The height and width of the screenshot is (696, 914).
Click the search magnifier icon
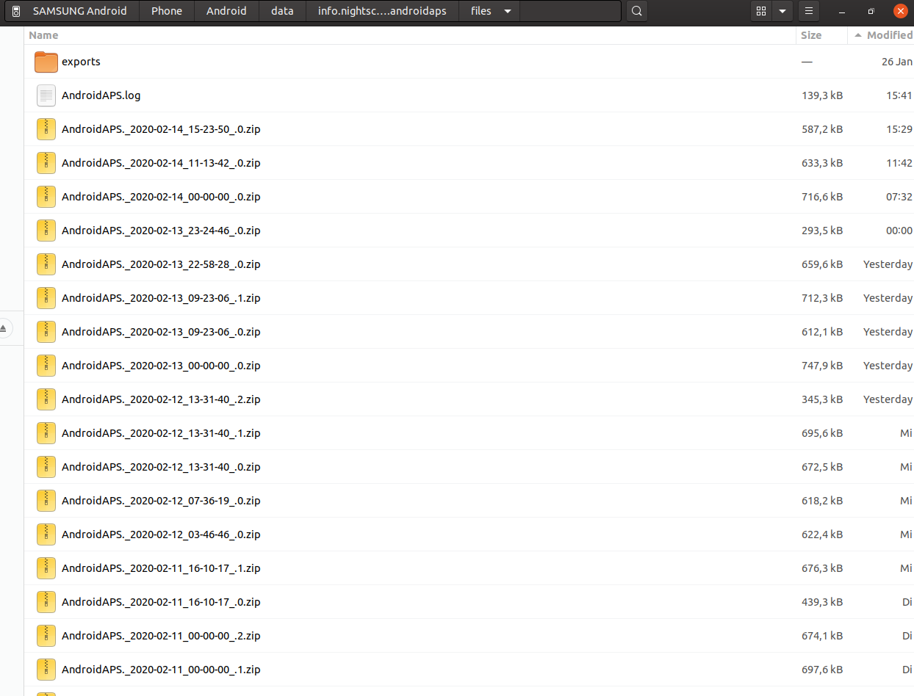click(637, 11)
